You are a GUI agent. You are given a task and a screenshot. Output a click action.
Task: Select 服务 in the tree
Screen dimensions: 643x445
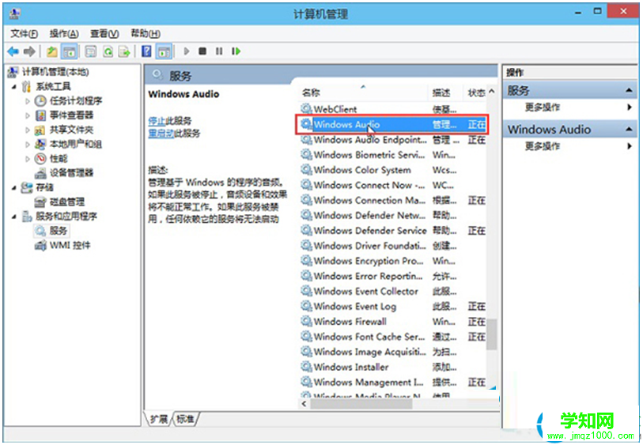(x=58, y=231)
